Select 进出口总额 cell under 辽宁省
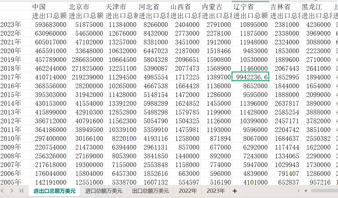 click(x=251, y=15)
